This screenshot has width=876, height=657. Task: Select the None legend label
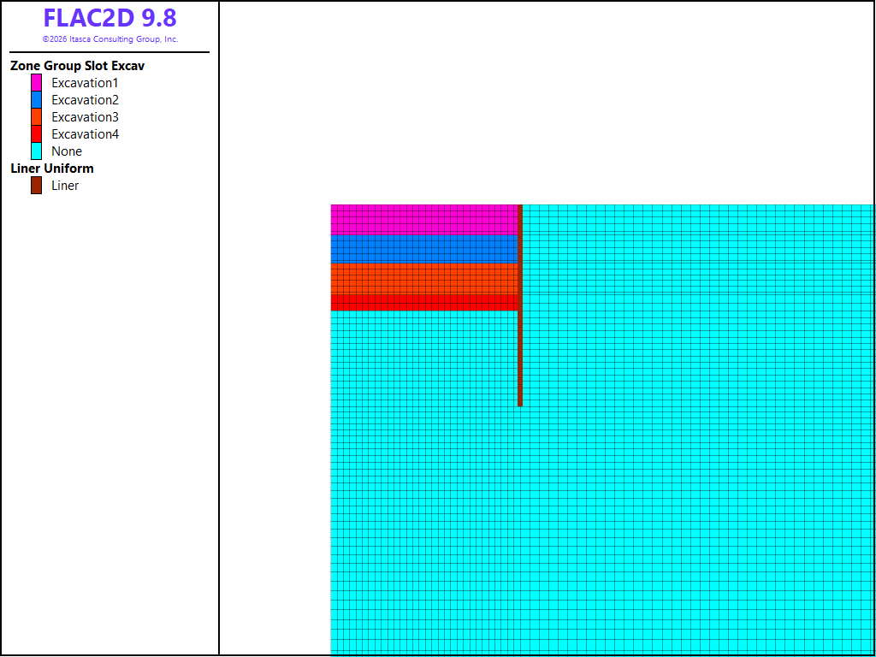pyautogui.click(x=67, y=151)
